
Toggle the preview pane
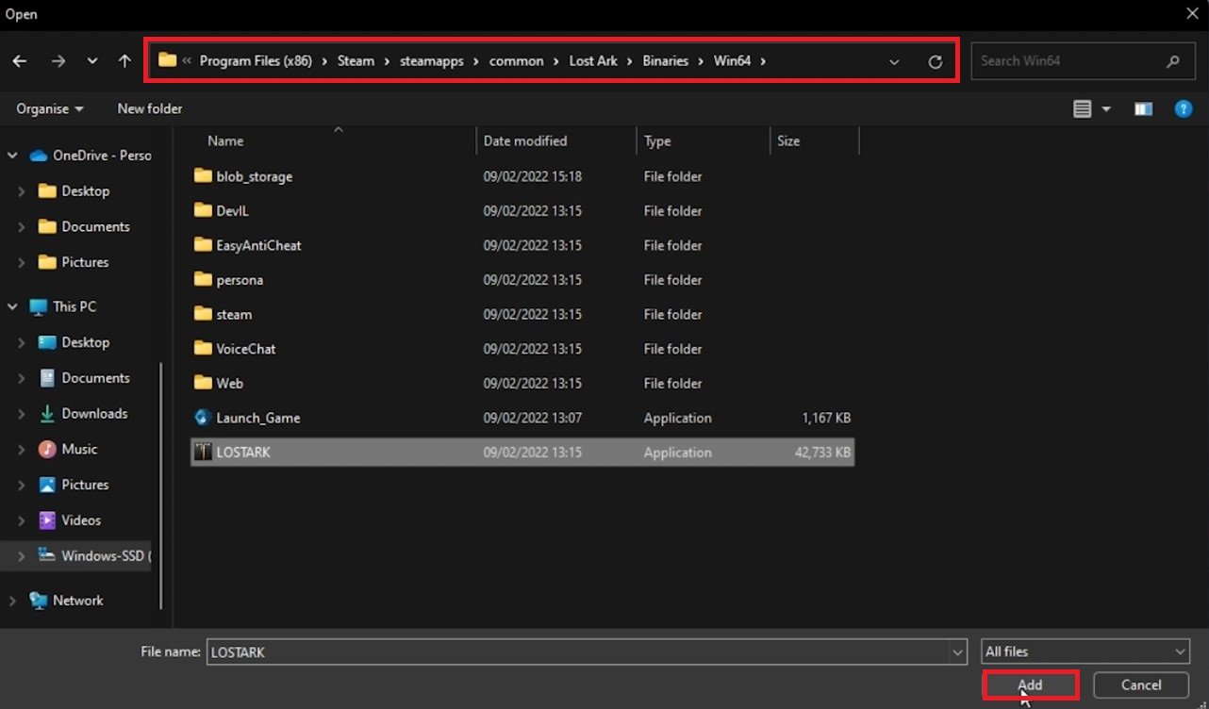1143,109
